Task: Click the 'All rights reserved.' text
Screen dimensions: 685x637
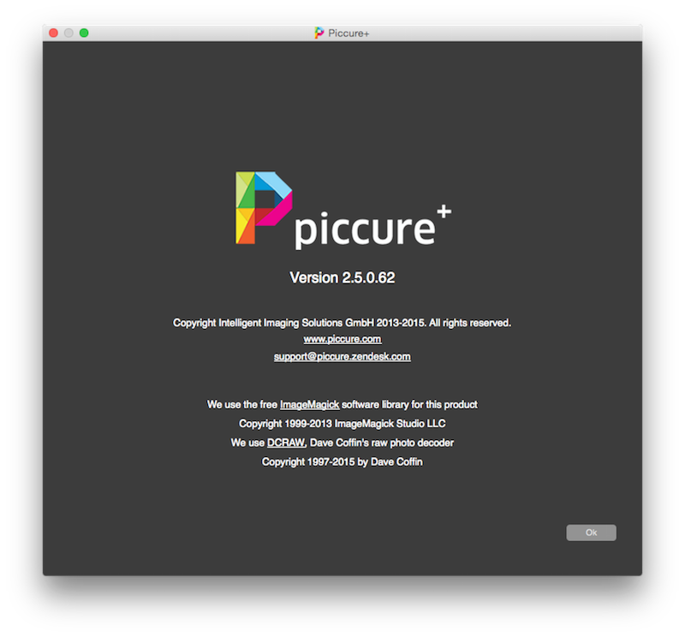Action: (x=469, y=323)
